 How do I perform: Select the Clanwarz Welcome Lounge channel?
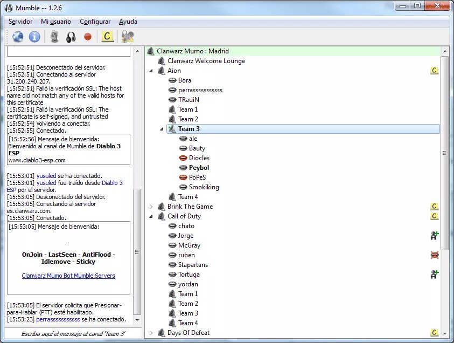click(206, 61)
